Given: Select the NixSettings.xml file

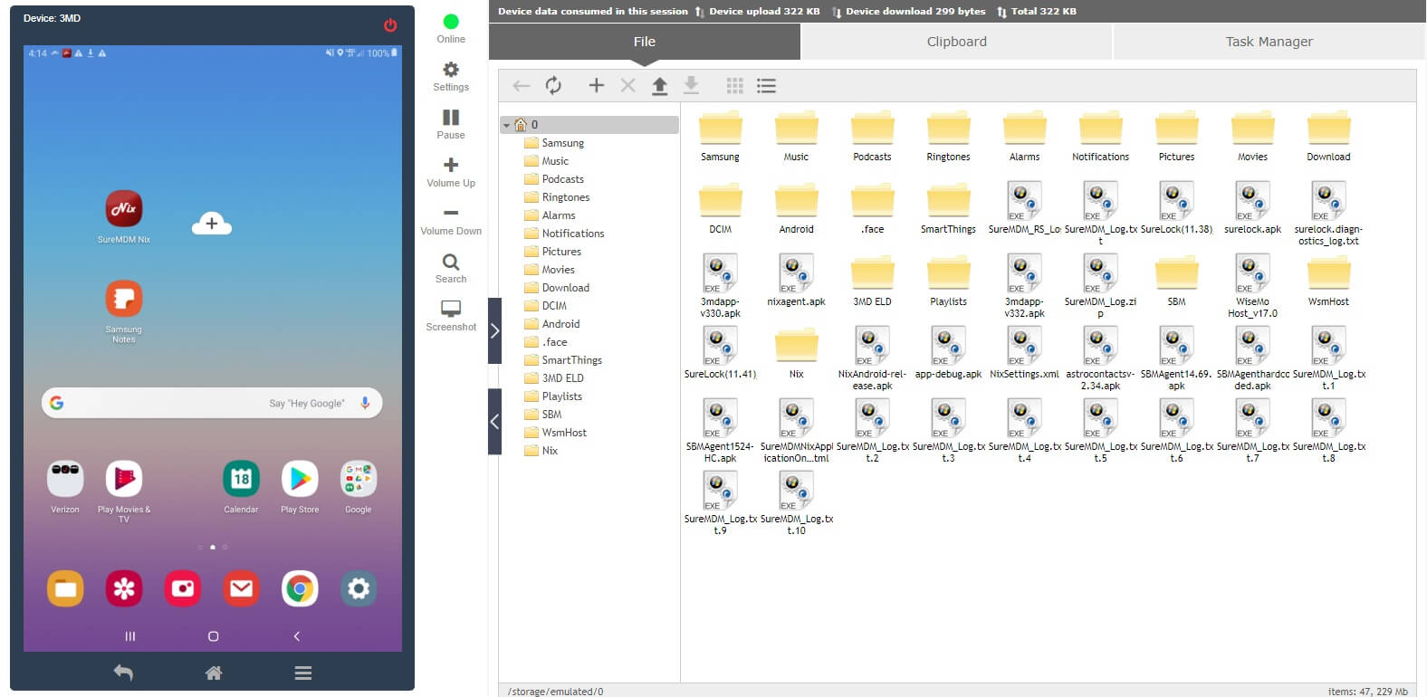Looking at the screenshot, I should point(1025,354).
